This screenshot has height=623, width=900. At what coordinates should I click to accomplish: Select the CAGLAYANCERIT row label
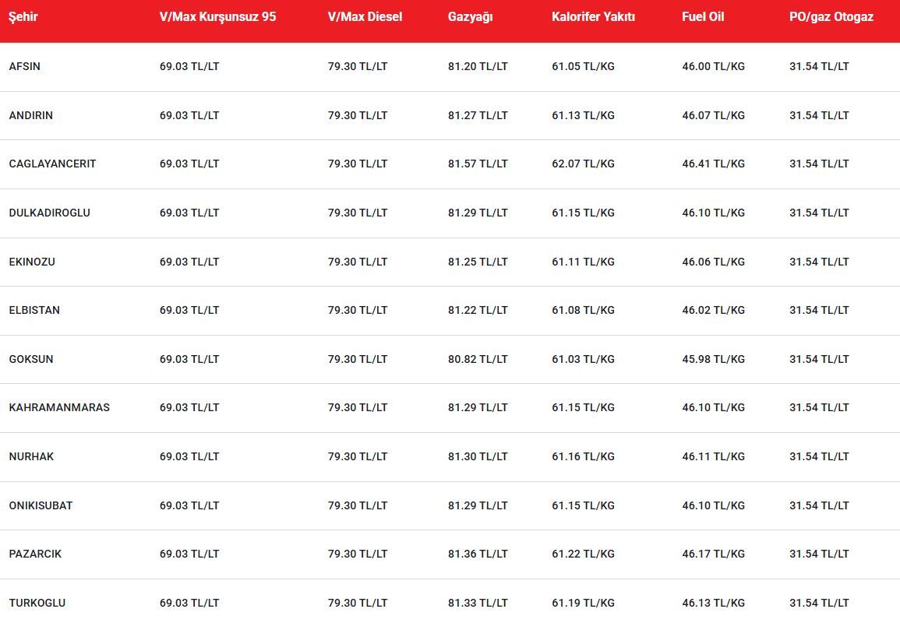point(52,164)
